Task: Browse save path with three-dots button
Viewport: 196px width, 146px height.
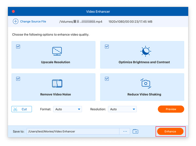Action: tap(125, 132)
